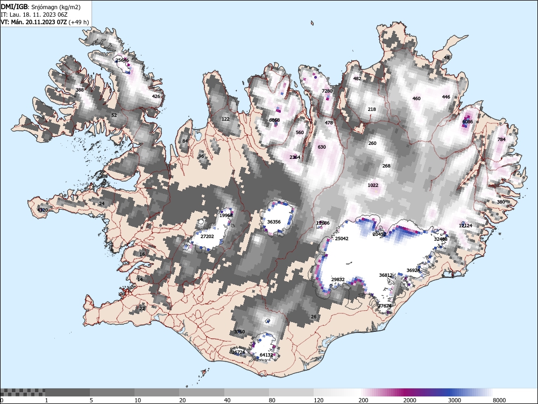Click the value label 27202 on Langjökull
538x404 pixels.
(207, 236)
